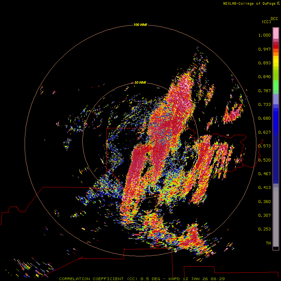The image size is (281, 281).
Task: Click the 0.947 legend value
Action: point(264,49)
